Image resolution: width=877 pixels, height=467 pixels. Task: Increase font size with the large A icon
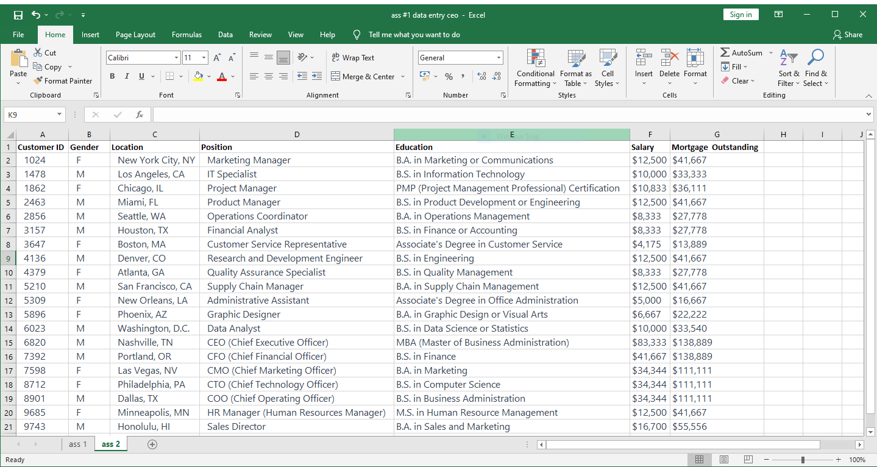click(218, 58)
